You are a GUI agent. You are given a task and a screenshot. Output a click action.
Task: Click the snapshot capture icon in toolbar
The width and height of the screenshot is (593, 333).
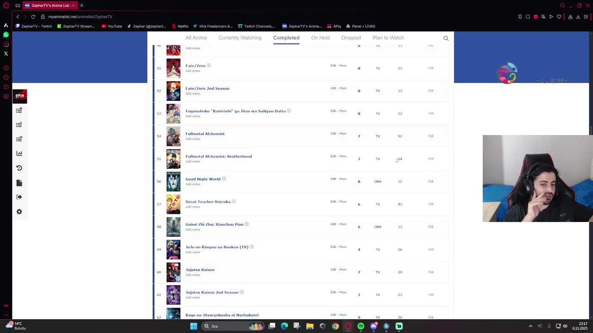point(528,17)
